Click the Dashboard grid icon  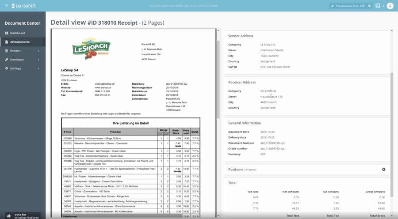[7, 33]
